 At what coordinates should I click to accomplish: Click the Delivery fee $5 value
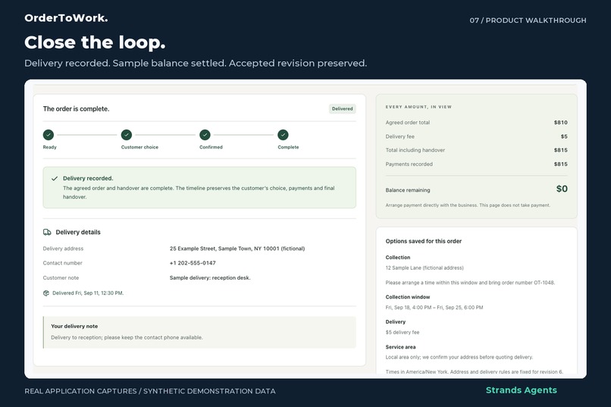point(564,136)
